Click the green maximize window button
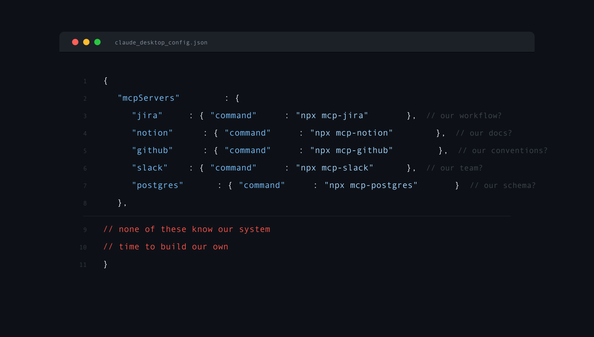 point(97,42)
